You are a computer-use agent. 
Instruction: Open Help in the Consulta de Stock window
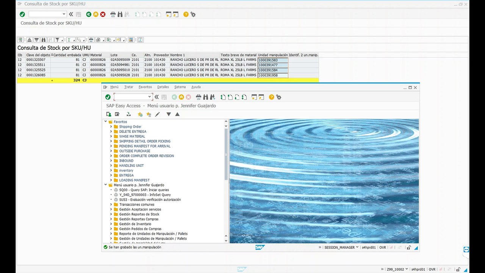tap(186, 14)
